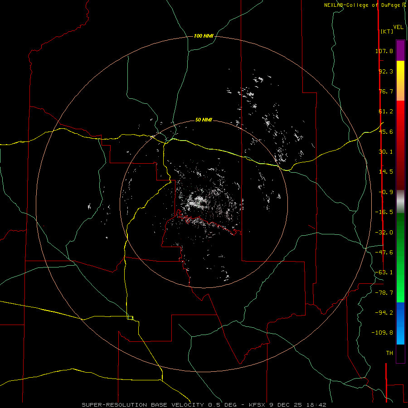The image size is (408, 408).
Task: Click the black TH segment of the color bar
Action: [400, 353]
